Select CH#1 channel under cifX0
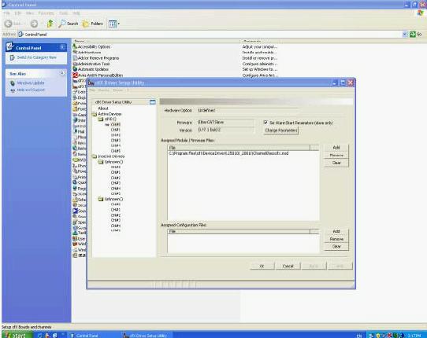 pyautogui.click(x=116, y=130)
